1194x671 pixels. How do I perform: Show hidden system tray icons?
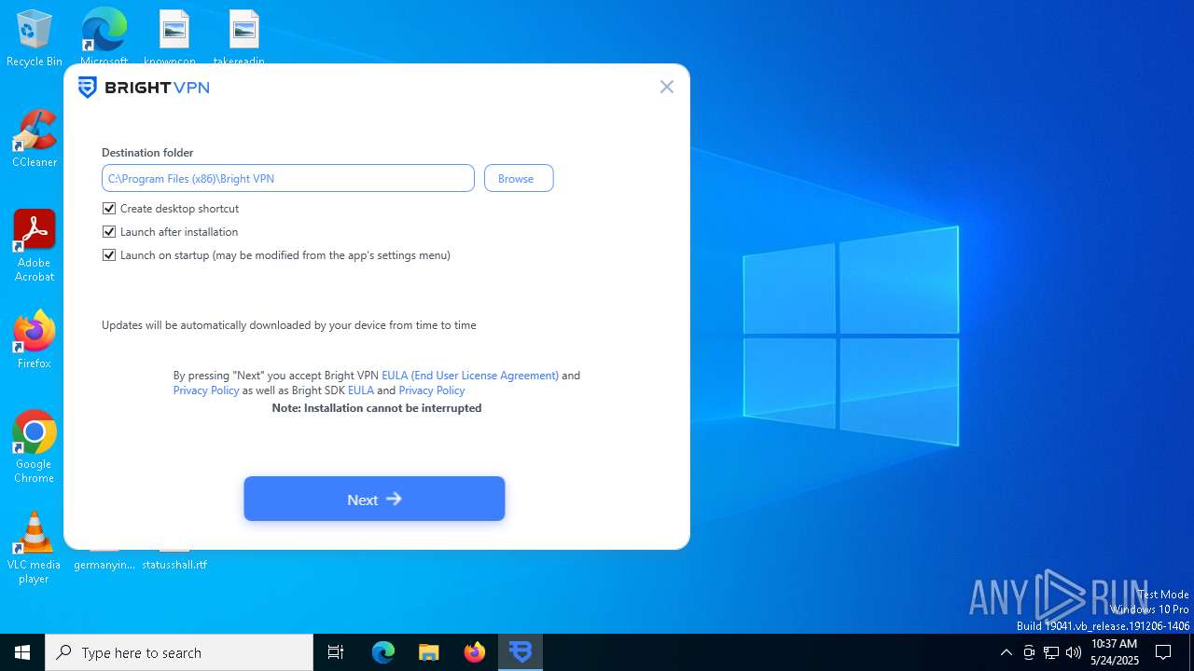(1006, 652)
